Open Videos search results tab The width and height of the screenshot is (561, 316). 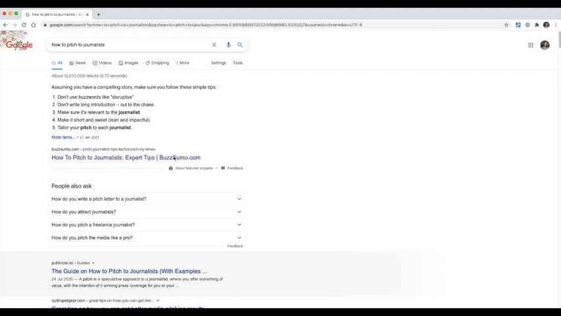(102, 63)
